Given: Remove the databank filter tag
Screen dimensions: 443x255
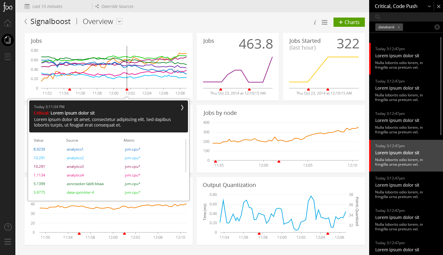Looking at the screenshot, I should 399,27.
